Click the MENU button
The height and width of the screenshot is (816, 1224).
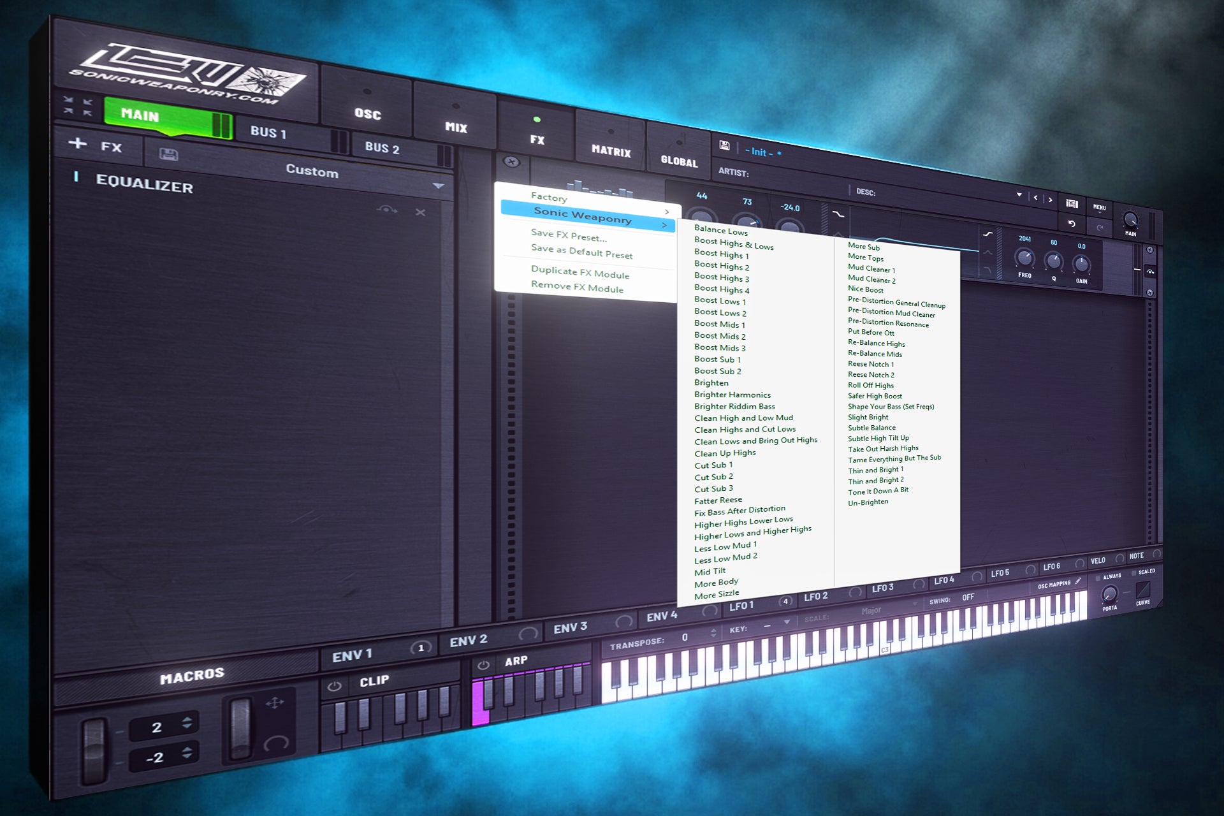(x=1098, y=208)
